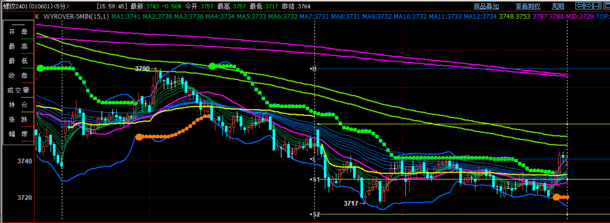The height and width of the screenshot is (223, 610).
Task: Click the split-panel layout icon
Action: coord(597,6)
